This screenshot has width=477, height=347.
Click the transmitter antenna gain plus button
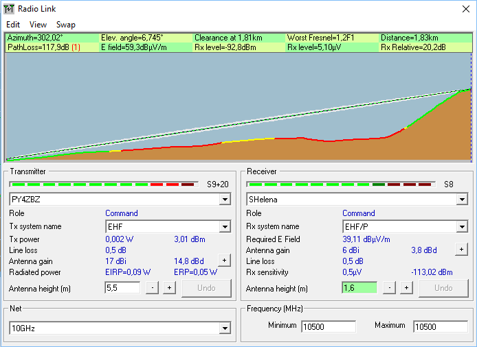224,260
